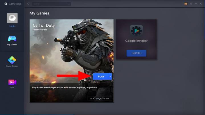This screenshot has width=205, height=115.
Task: Install the Google Installer
Action: click(x=136, y=53)
